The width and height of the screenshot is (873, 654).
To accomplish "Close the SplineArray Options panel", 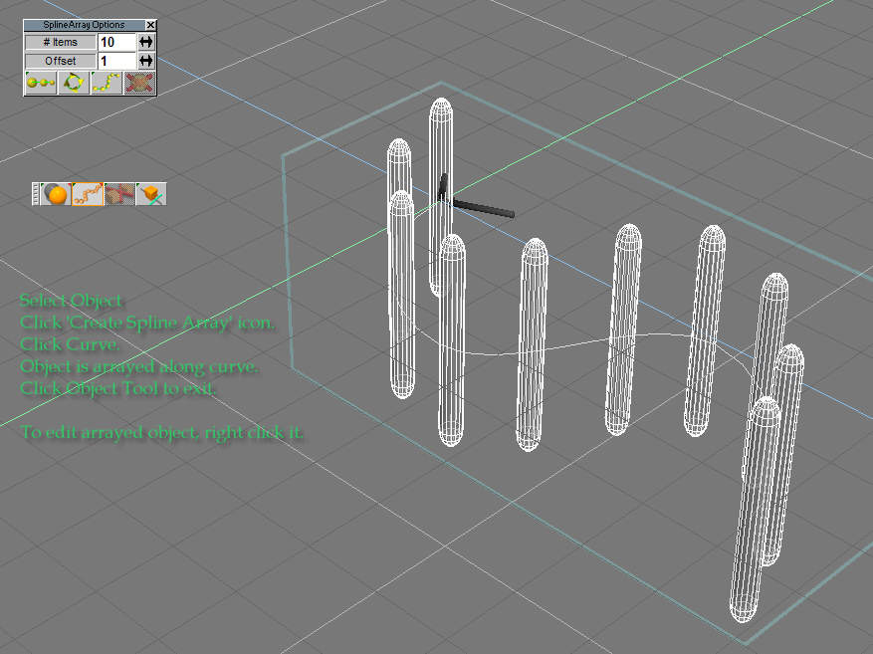I will 150,25.
